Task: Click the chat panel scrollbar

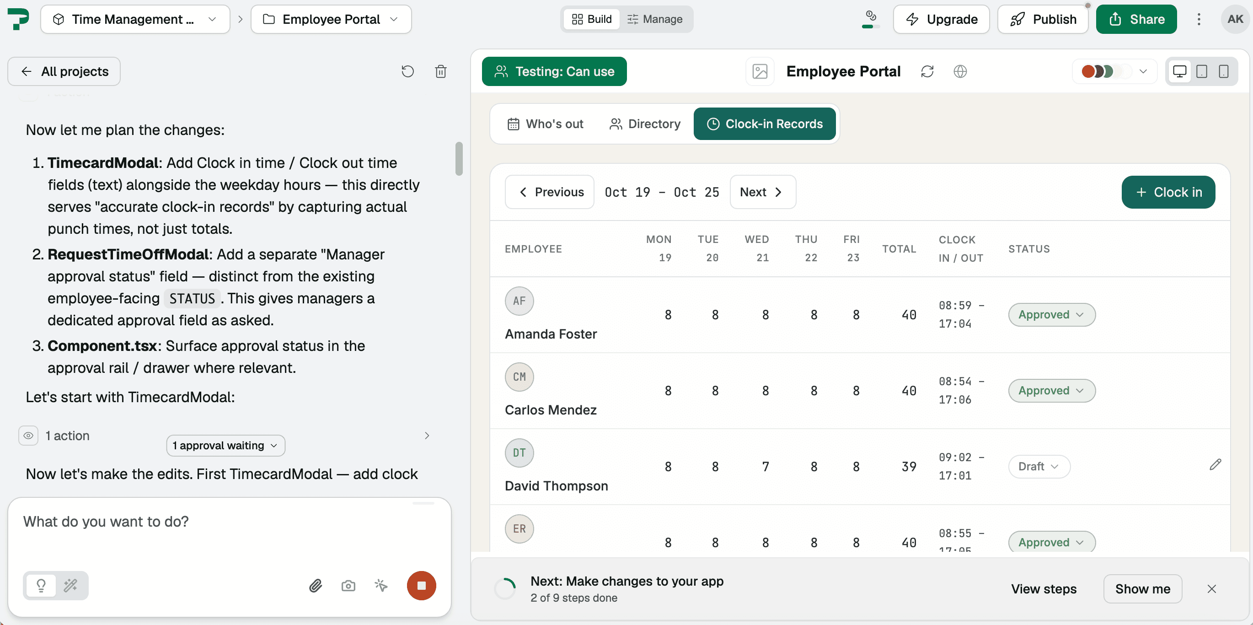Action: click(x=459, y=159)
